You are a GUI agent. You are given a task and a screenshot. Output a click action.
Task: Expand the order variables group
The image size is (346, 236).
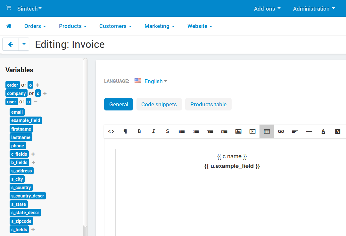[37, 85]
